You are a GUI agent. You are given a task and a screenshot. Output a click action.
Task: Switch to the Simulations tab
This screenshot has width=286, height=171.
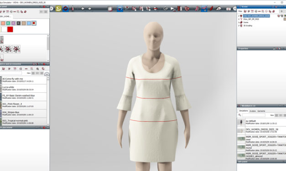pos(244,111)
